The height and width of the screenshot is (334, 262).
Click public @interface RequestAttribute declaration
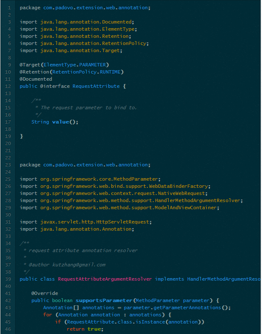coord(73,86)
